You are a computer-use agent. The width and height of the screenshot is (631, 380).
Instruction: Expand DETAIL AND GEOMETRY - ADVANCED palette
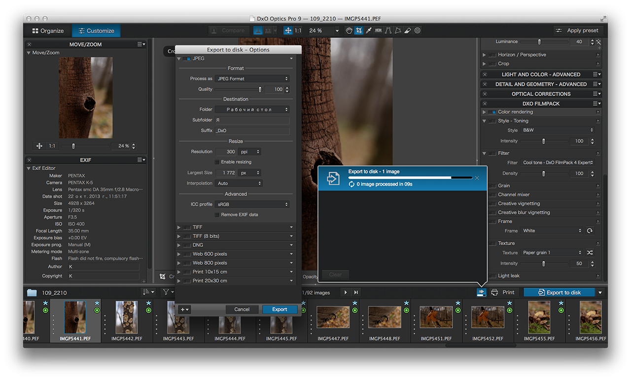pos(541,84)
